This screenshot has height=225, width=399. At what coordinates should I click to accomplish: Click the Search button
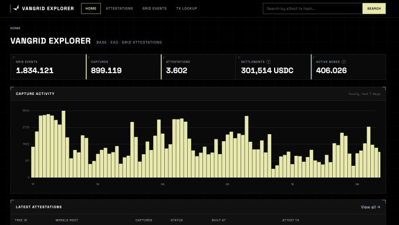point(374,8)
